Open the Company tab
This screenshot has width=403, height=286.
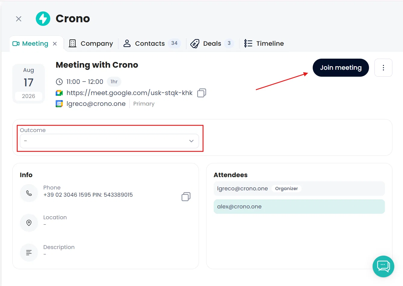(91, 44)
